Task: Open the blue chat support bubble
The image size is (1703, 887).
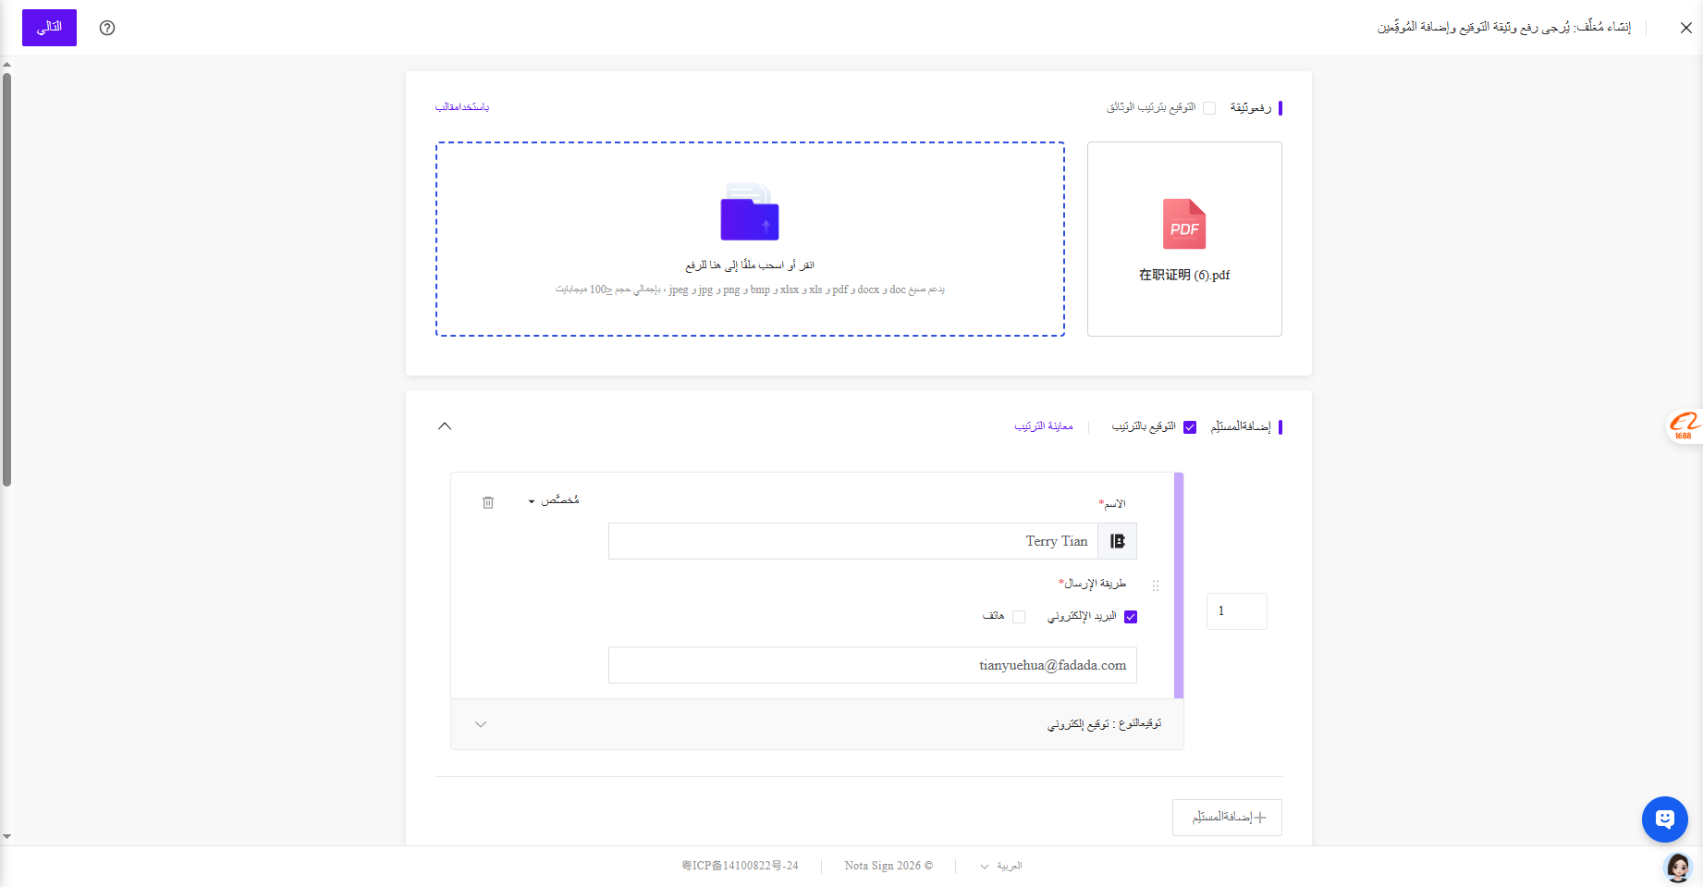Action: click(1665, 819)
